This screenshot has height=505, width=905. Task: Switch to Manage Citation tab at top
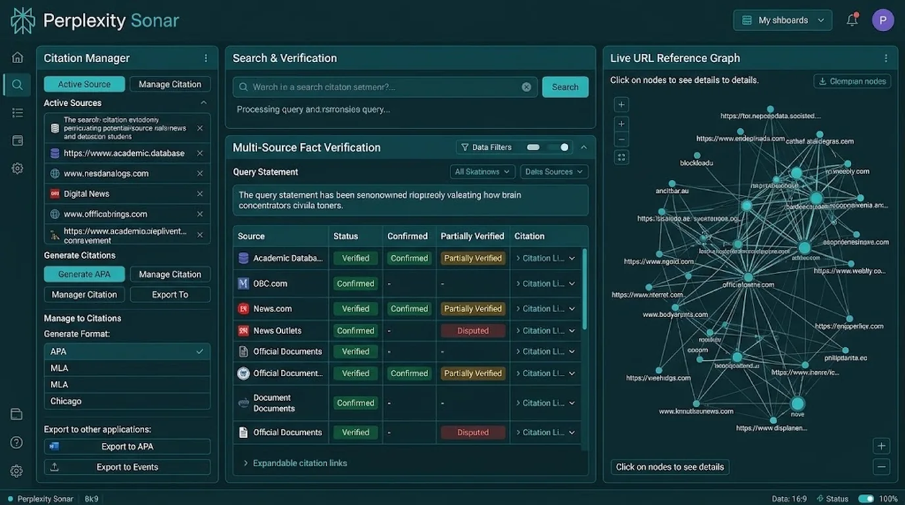coord(170,84)
